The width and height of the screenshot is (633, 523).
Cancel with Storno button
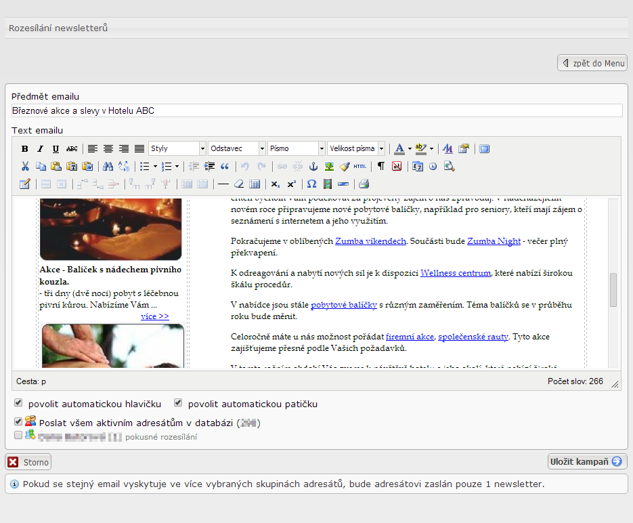click(28, 462)
